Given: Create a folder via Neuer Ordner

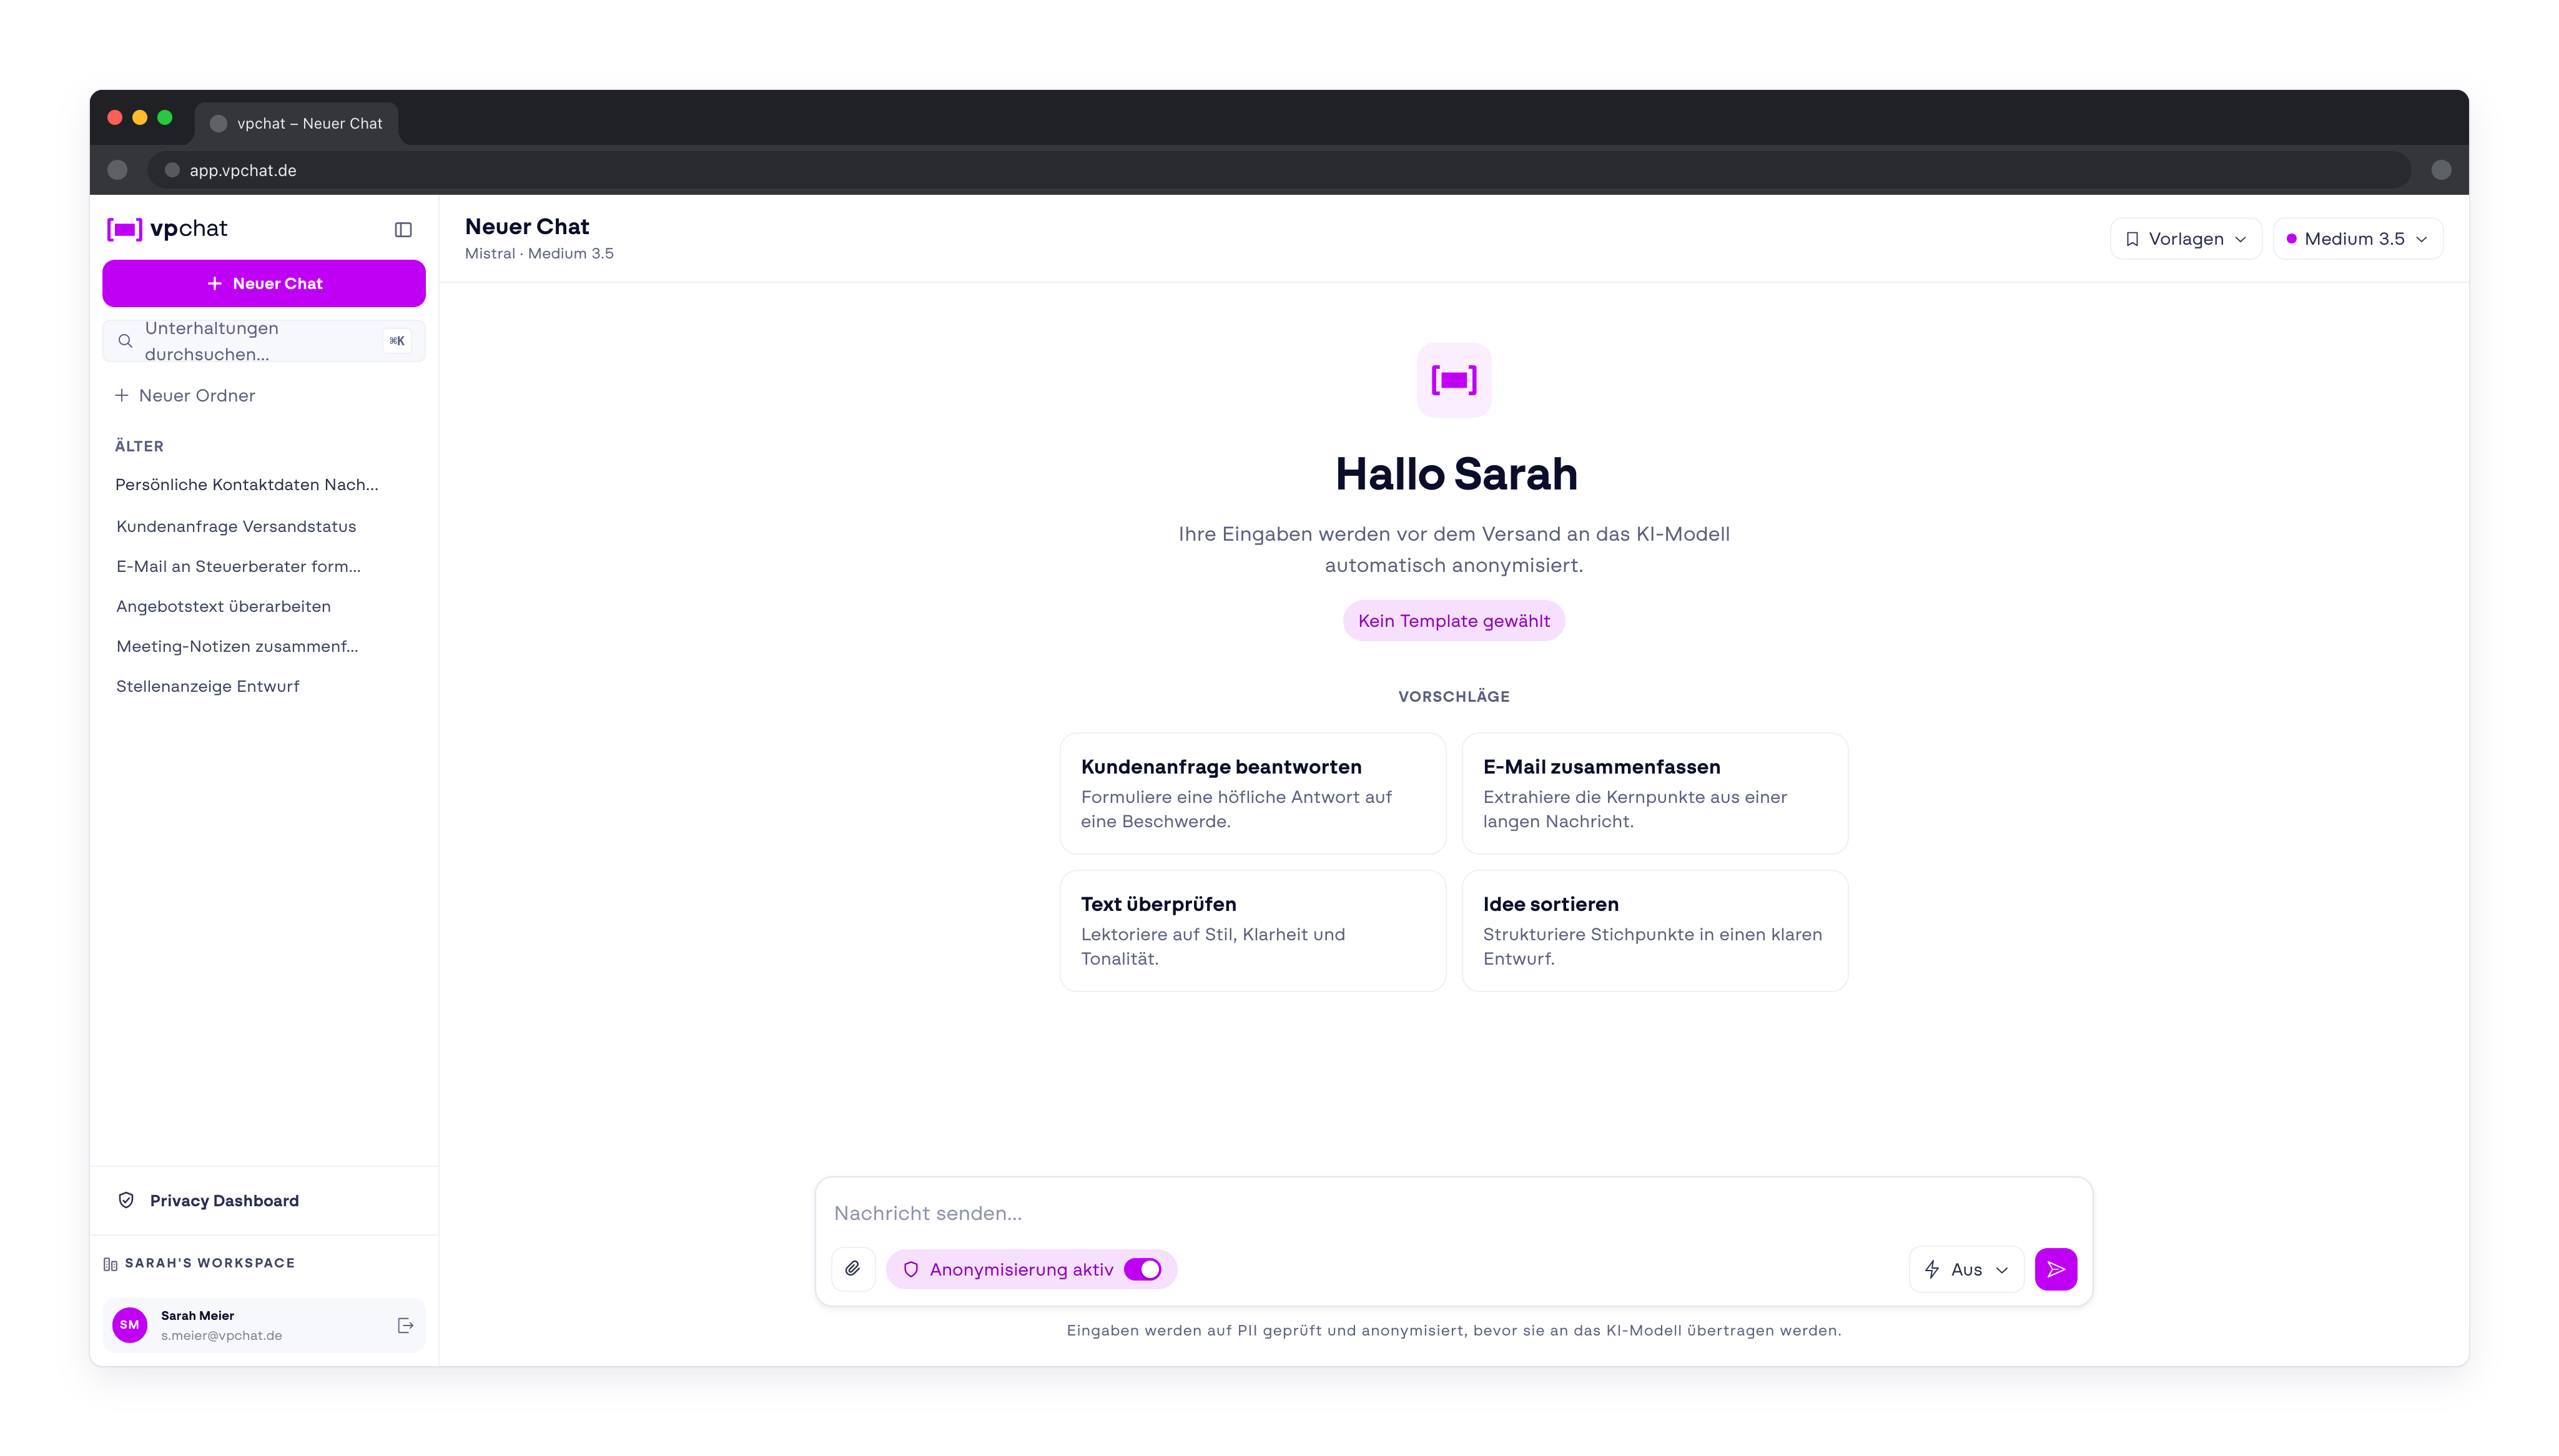Looking at the screenshot, I should tap(185, 396).
